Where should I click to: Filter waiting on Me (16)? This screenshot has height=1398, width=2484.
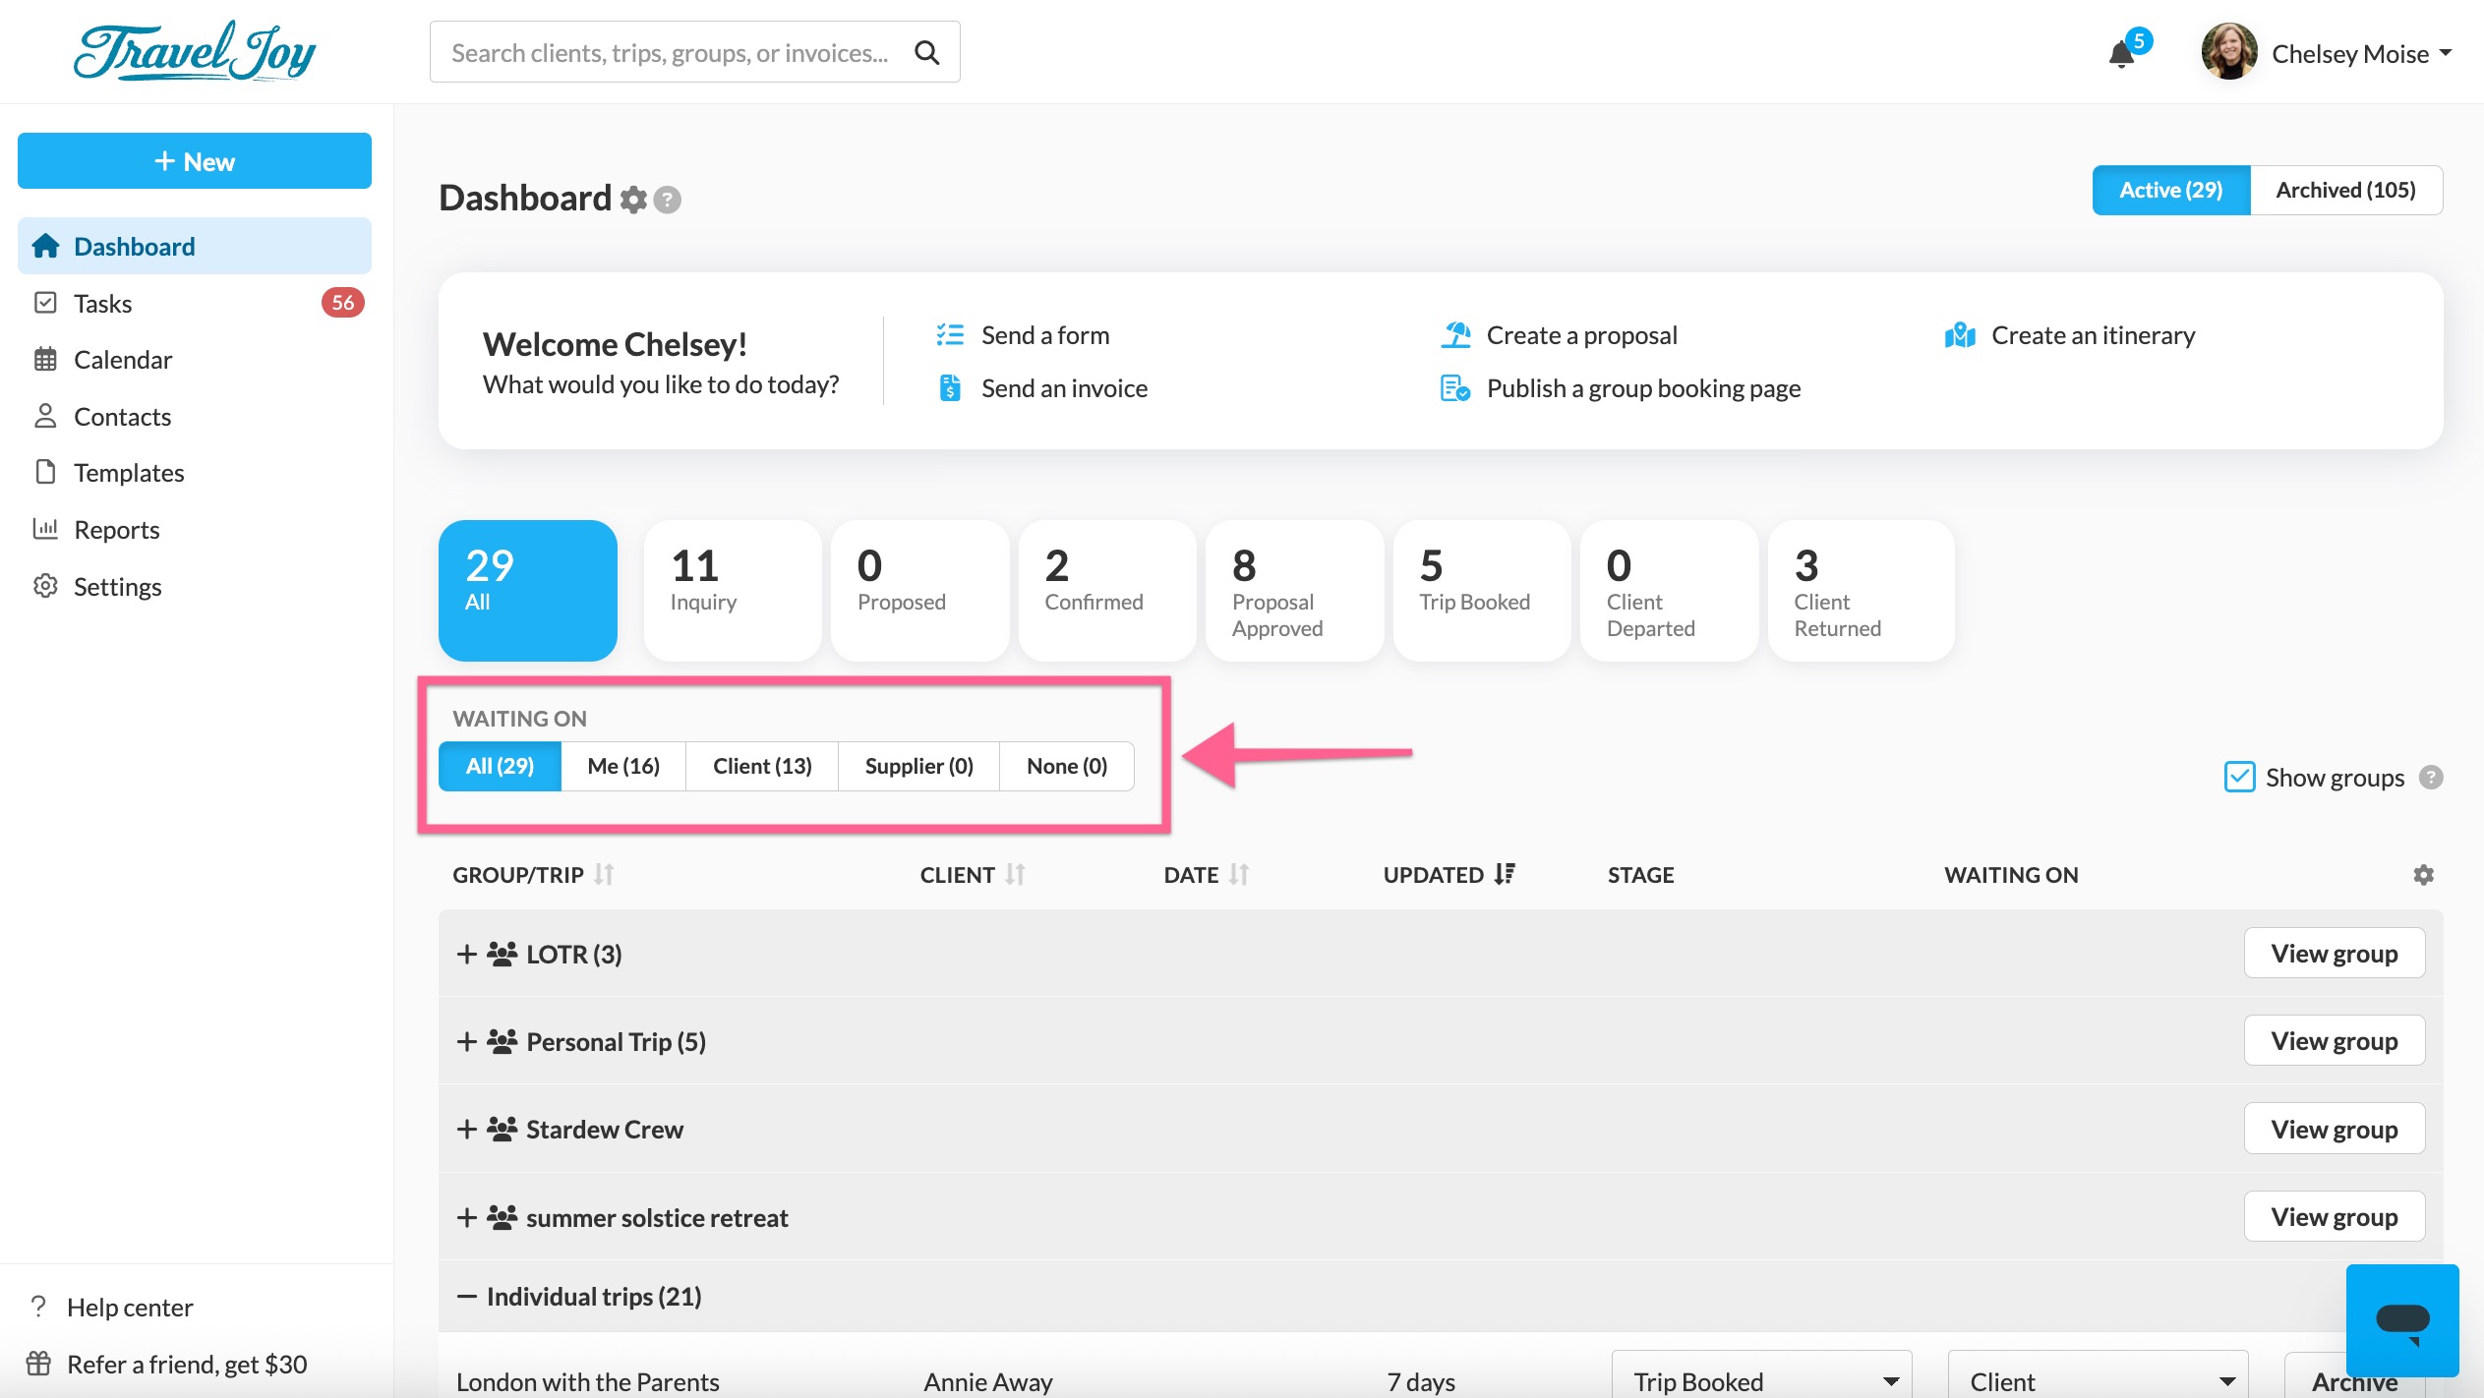tap(622, 766)
